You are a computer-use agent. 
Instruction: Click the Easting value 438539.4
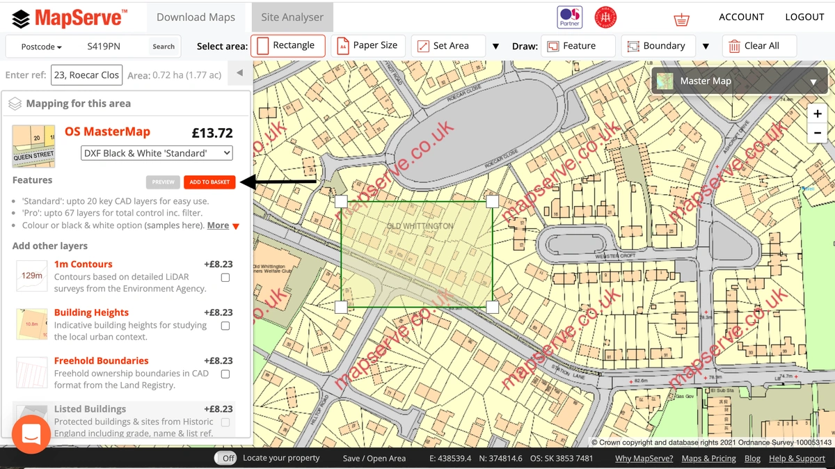451,459
